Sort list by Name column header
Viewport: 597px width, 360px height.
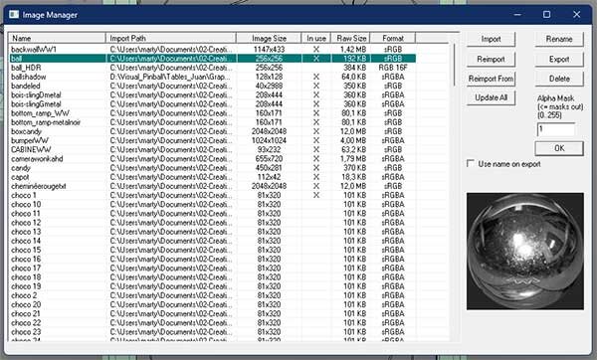coord(57,38)
